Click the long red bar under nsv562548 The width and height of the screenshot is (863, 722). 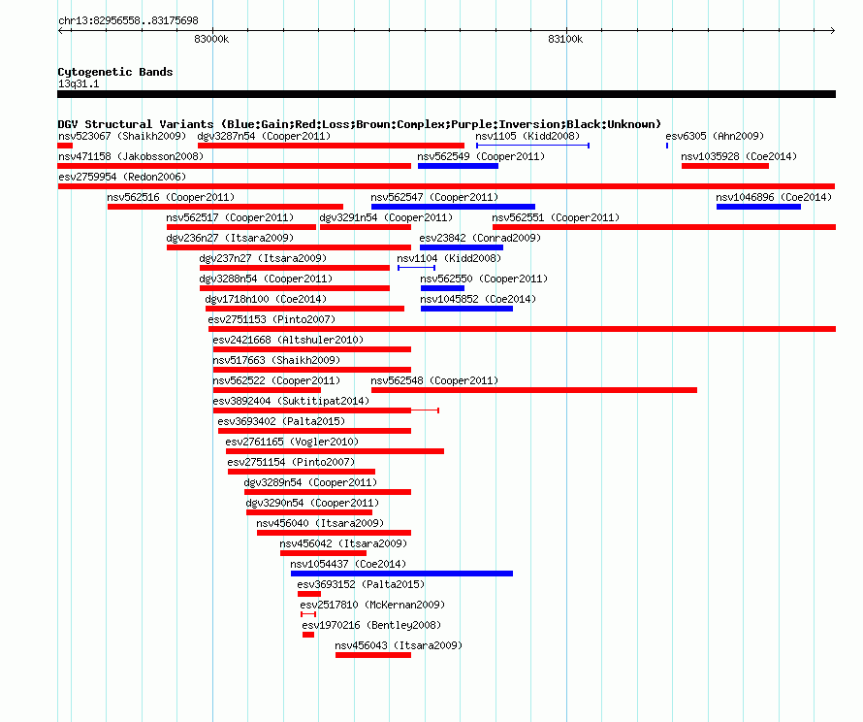(x=534, y=390)
